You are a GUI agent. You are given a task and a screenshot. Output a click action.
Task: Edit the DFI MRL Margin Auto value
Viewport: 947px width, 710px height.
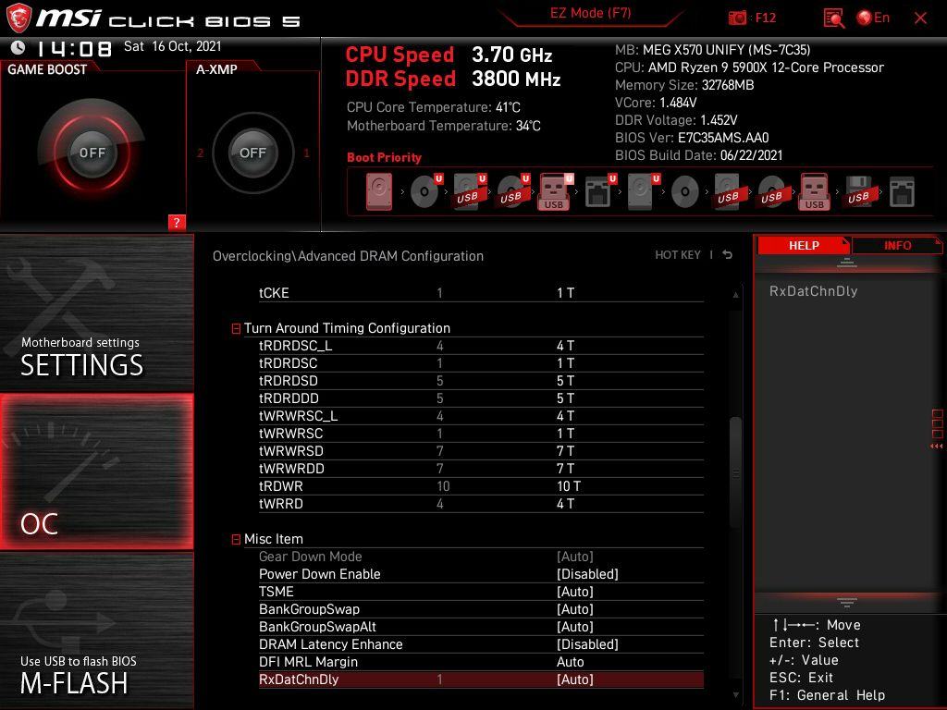click(x=570, y=662)
